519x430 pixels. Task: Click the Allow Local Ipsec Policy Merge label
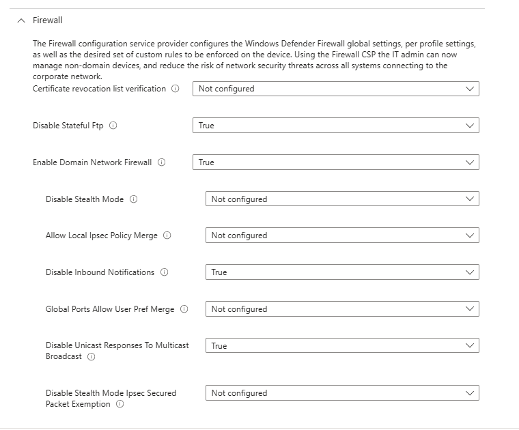[101, 235]
